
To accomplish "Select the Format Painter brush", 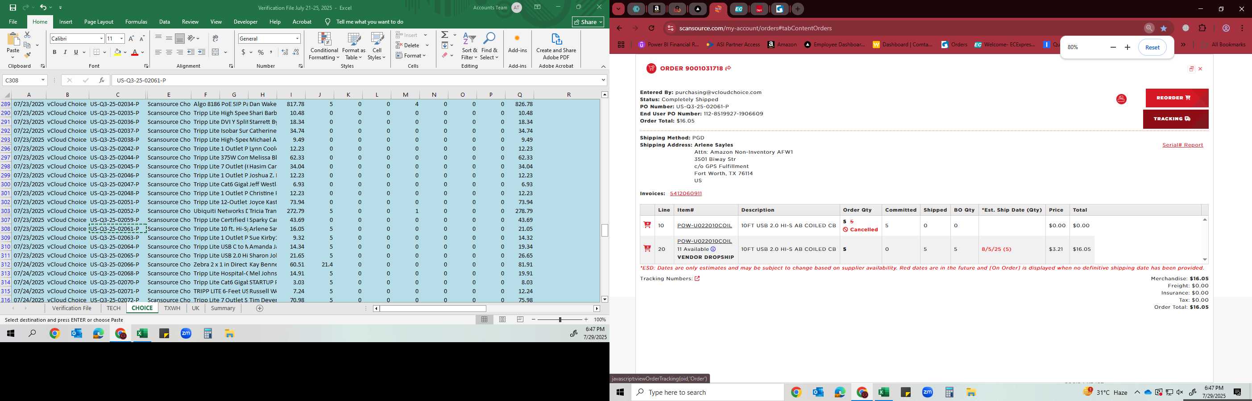I will [x=27, y=55].
